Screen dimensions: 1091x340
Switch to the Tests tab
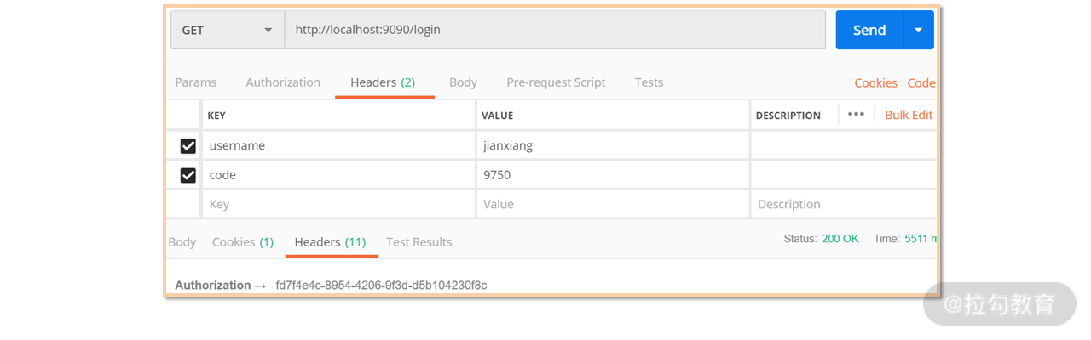pyautogui.click(x=649, y=82)
